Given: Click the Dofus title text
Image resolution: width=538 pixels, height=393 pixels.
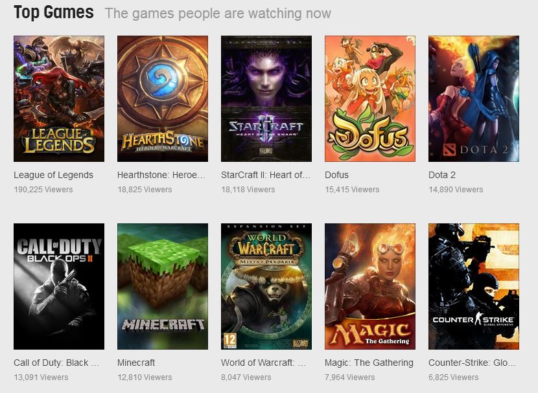Looking at the screenshot, I should pyautogui.click(x=336, y=175).
